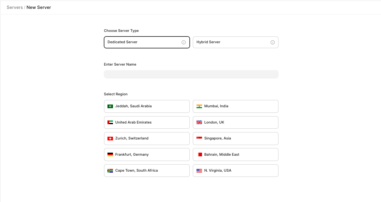Screen dimensions: 381x202
Task: Select the Bahrain, Middle East region
Action: pos(235,154)
